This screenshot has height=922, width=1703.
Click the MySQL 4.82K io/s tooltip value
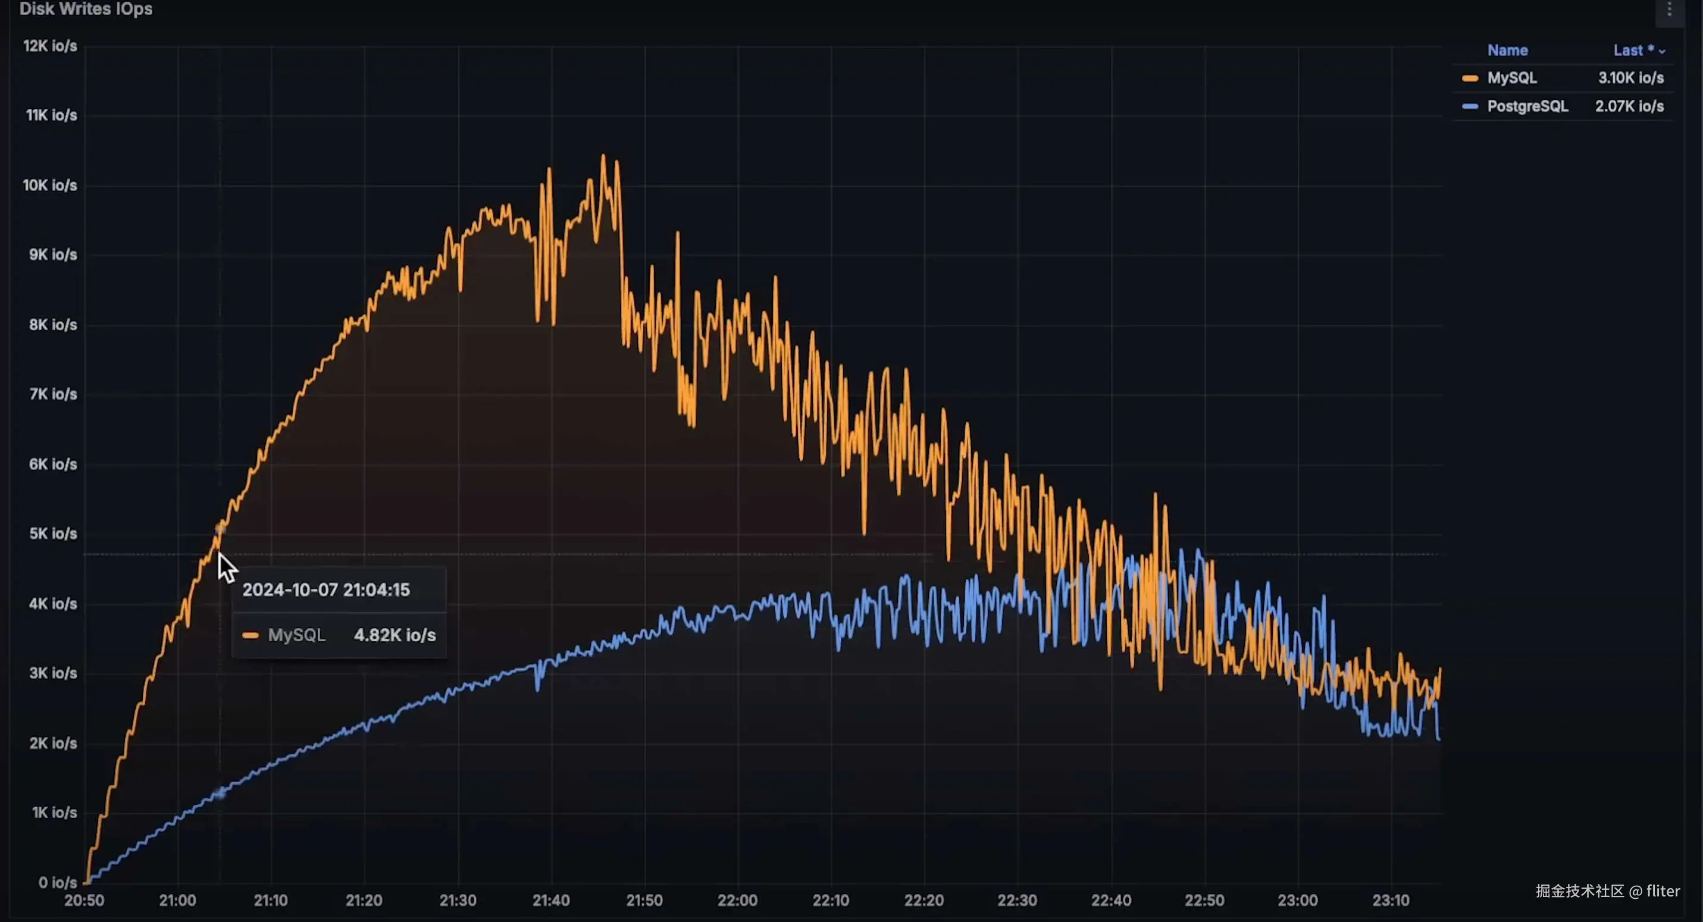coord(395,635)
